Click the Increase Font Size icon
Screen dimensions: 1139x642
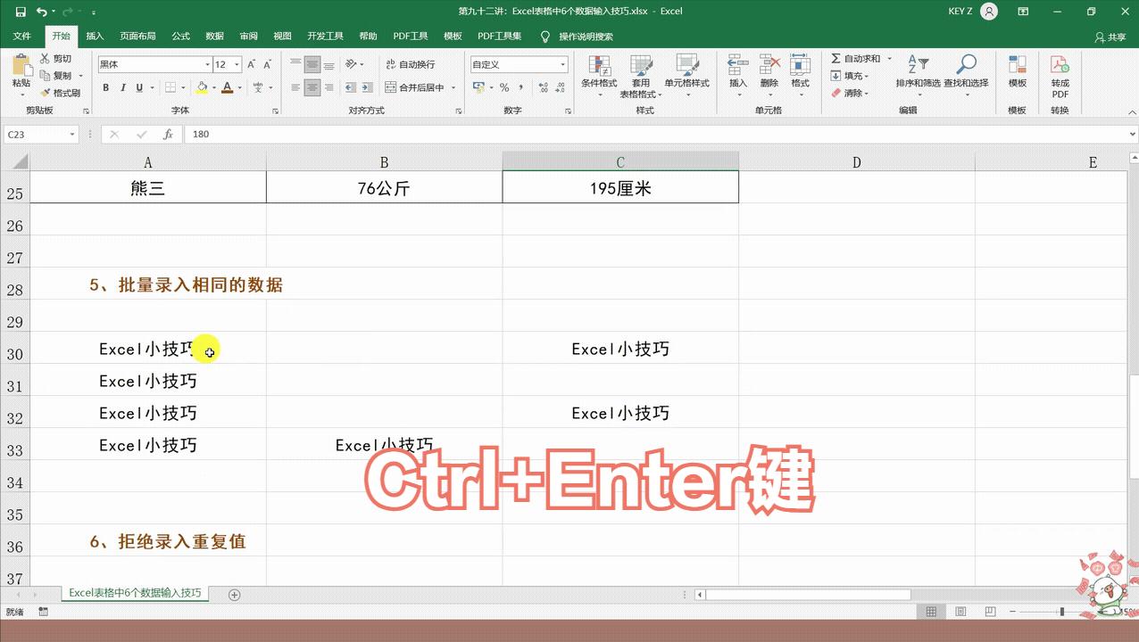pos(252,64)
